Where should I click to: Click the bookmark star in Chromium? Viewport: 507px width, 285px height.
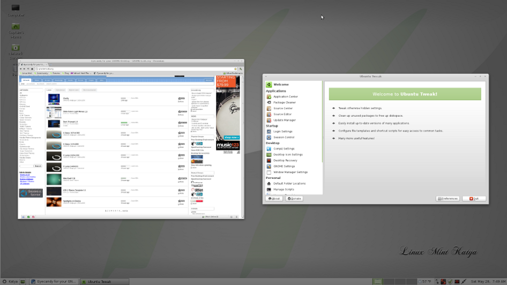click(x=235, y=69)
